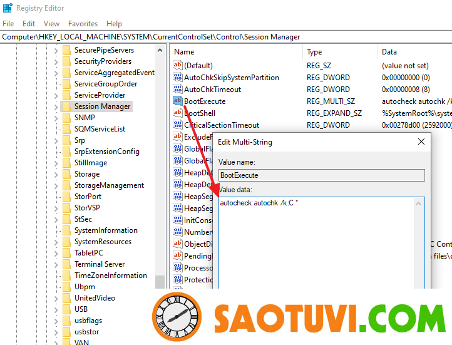
Task: Click the BootShell string value icon
Action: [x=178, y=113]
